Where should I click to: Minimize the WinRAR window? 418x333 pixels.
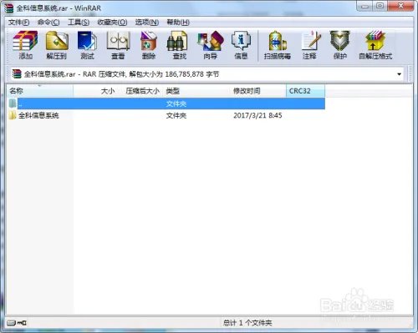[x=365, y=6]
